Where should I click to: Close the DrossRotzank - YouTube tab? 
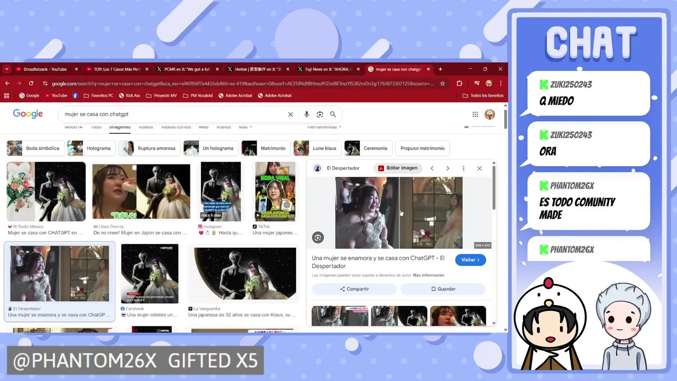pos(76,69)
